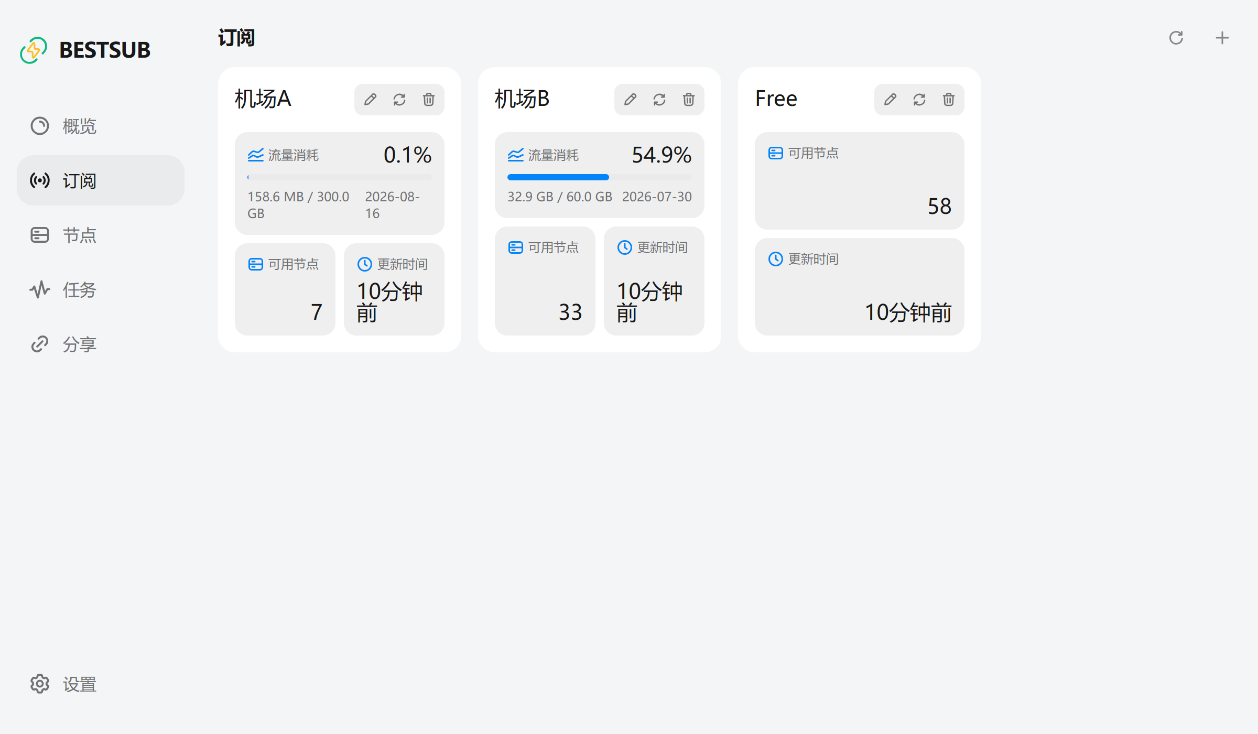Add a new subscription with plus icon
The height and width of the screenshot is (734, 1258).
point(1222,38)
